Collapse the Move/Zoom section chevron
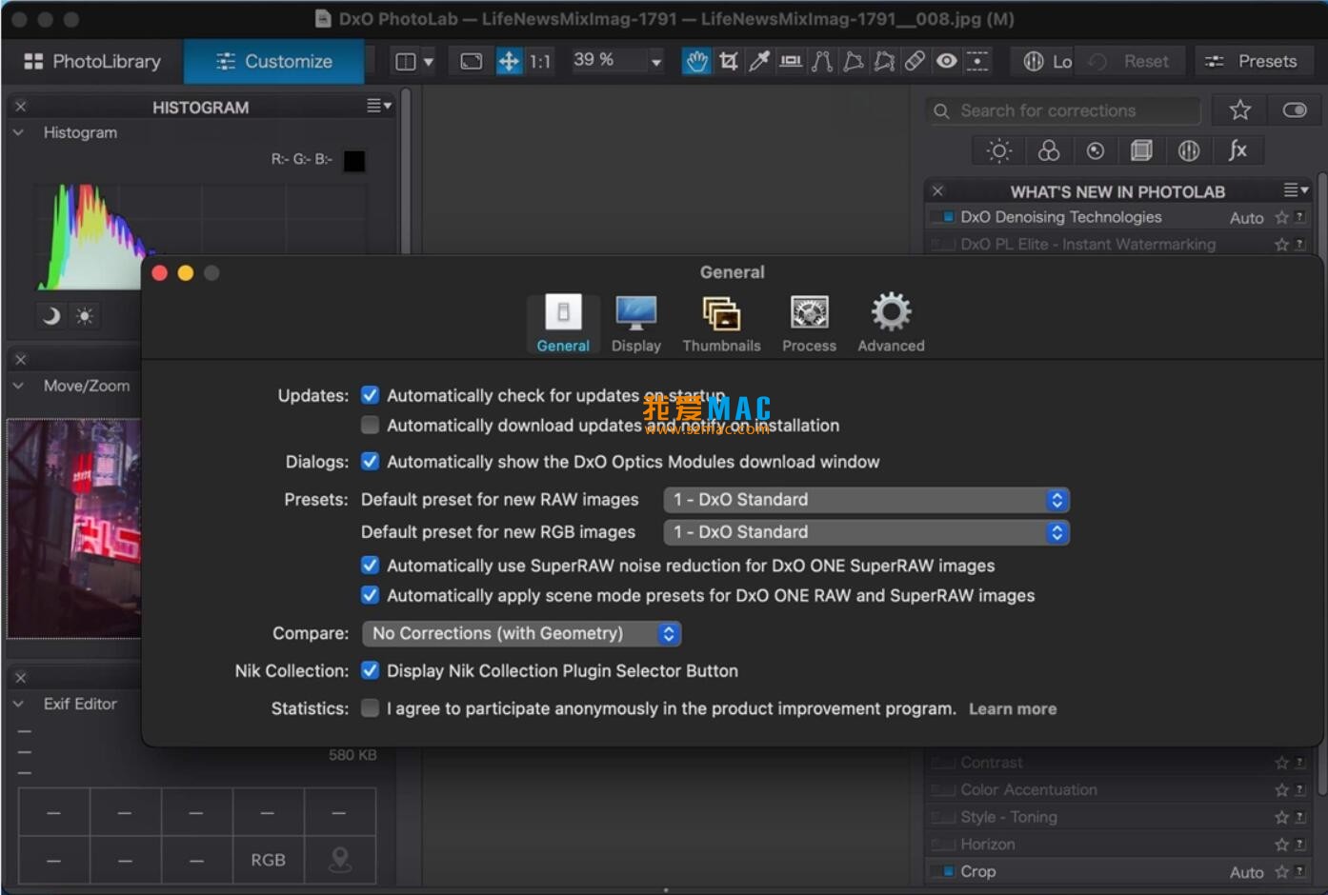The width and height of the screenshot is (1328, 895). click(x=18, y=386)
